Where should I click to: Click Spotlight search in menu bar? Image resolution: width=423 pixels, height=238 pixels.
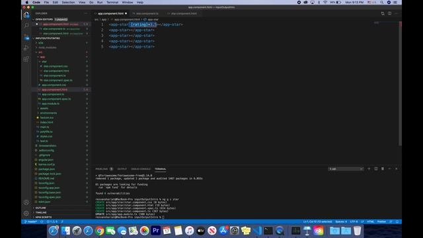click(382, 3)
